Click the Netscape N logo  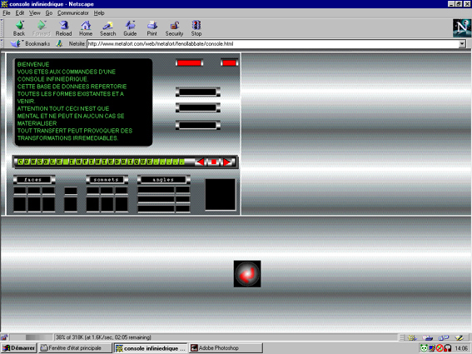[x=462, y=28]
